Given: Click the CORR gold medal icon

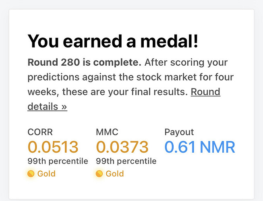Looking at the screenshot, I should 31,174.
